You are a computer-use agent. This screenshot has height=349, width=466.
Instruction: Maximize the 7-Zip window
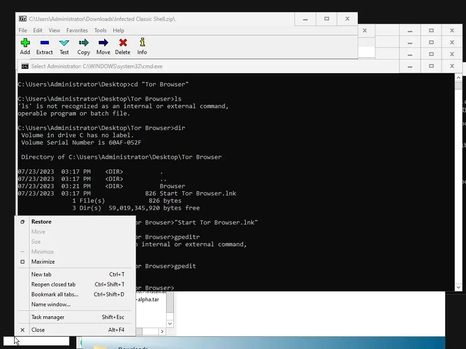tap(326, 19)
